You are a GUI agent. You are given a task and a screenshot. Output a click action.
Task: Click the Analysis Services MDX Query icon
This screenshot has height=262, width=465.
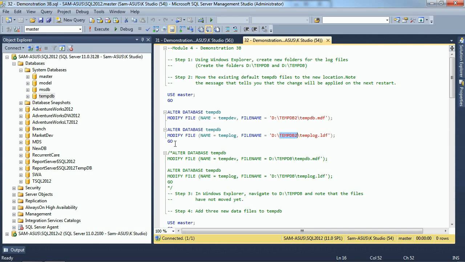coord(99,20)
